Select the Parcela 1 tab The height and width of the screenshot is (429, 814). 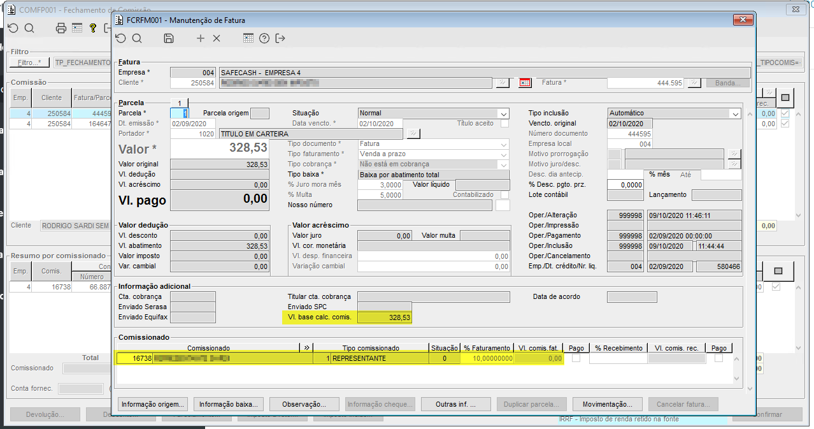(x=180, y=103)
